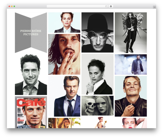Click the round download icon beside the address bar
163x138 pixels.
111,7
